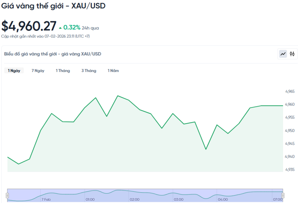The width and height of the screenshot is (298, 203).
Task: Click the 02:00 label in the navigator
Action: pyautogui.click(x=134, y=199)
